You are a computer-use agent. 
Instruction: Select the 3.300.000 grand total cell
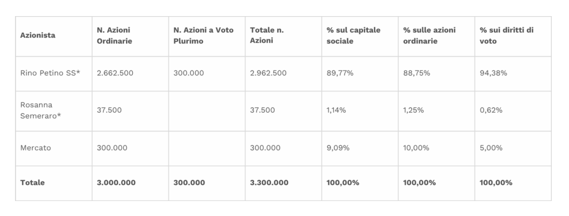pyautogui.click(x=269, y=183)
